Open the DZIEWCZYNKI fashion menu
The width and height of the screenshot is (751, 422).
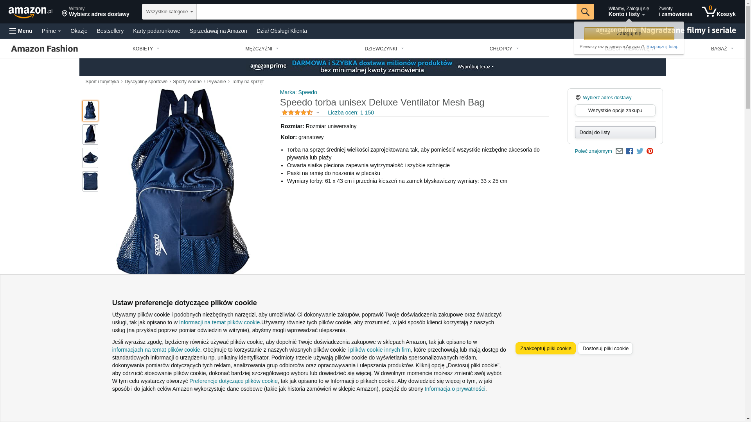point(384,49)
